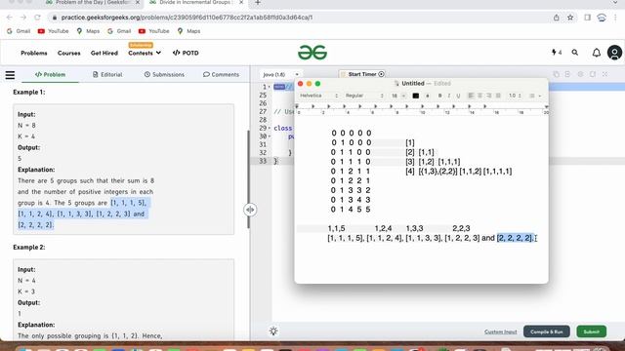Click the text highlight color button in TextEdit
This screenshot has width=625, height=351.
point(428,96)
